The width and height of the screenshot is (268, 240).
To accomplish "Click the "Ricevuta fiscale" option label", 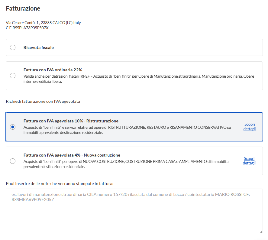I will [x=39, y=47].
